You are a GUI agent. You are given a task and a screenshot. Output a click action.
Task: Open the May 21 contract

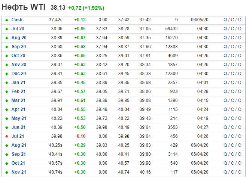click(x=19, y=118)
